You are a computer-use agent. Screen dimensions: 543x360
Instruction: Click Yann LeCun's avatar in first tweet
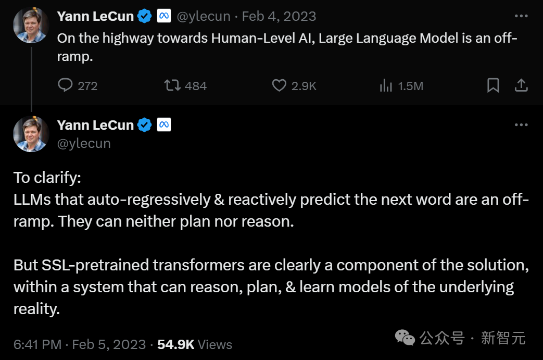tap(31, 24)
